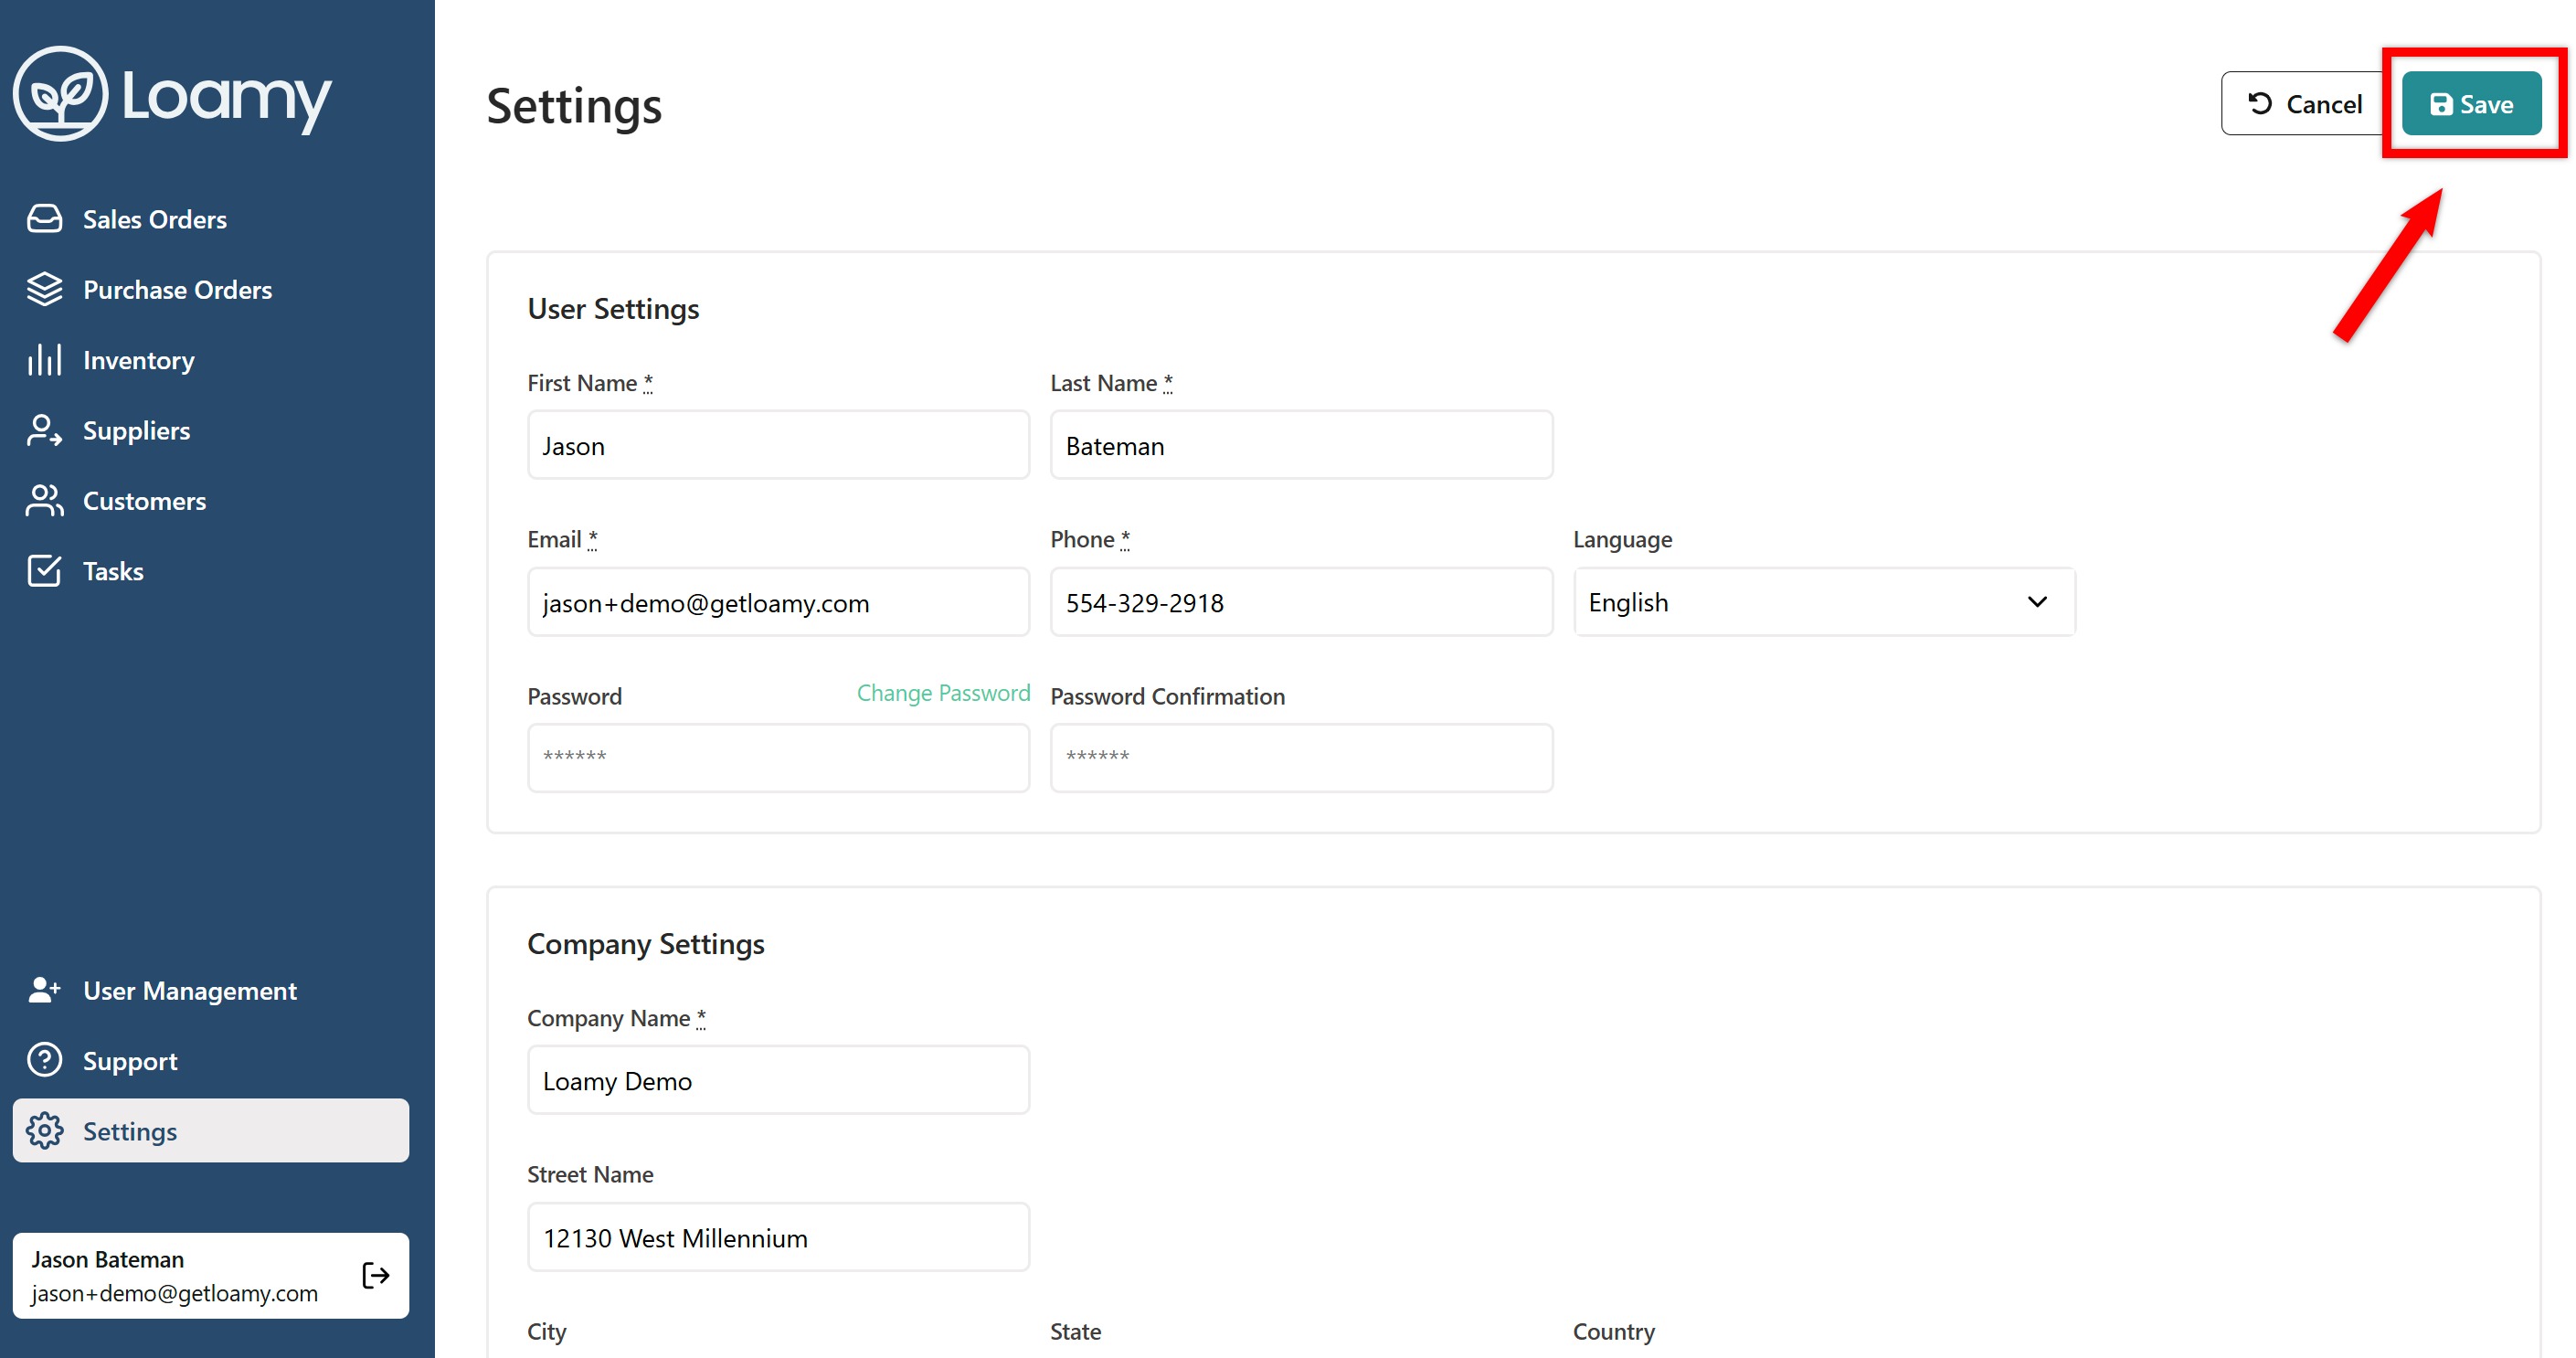Click the Change Password link
This screenshot has height=1358, width=2576.
pos(943,693)
